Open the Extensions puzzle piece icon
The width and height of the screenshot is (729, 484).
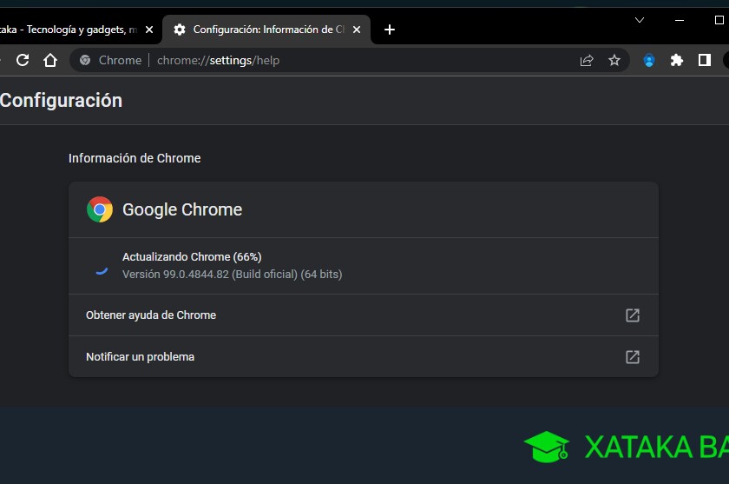(x=676, y=60)
